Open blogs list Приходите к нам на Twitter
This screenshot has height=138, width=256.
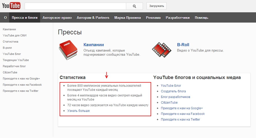180,120
